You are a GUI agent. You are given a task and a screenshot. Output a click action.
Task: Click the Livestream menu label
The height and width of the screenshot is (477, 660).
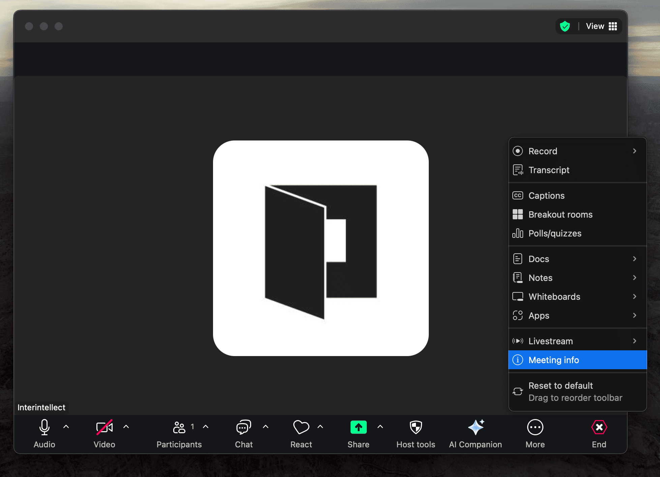click(550, 341)
